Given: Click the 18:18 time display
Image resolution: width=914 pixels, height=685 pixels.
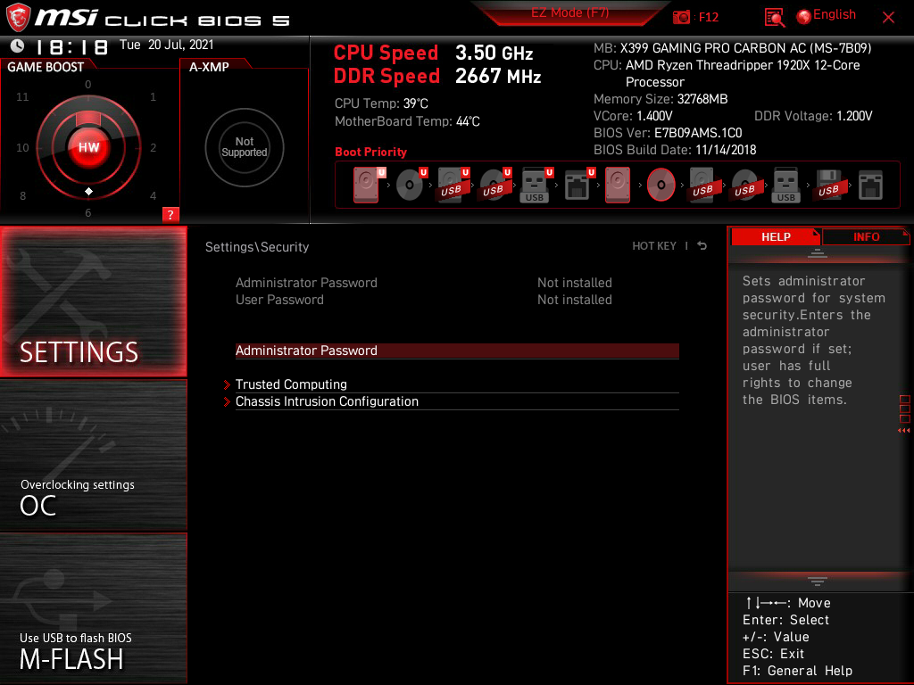Looking at the screenshot, I should 72,46.
